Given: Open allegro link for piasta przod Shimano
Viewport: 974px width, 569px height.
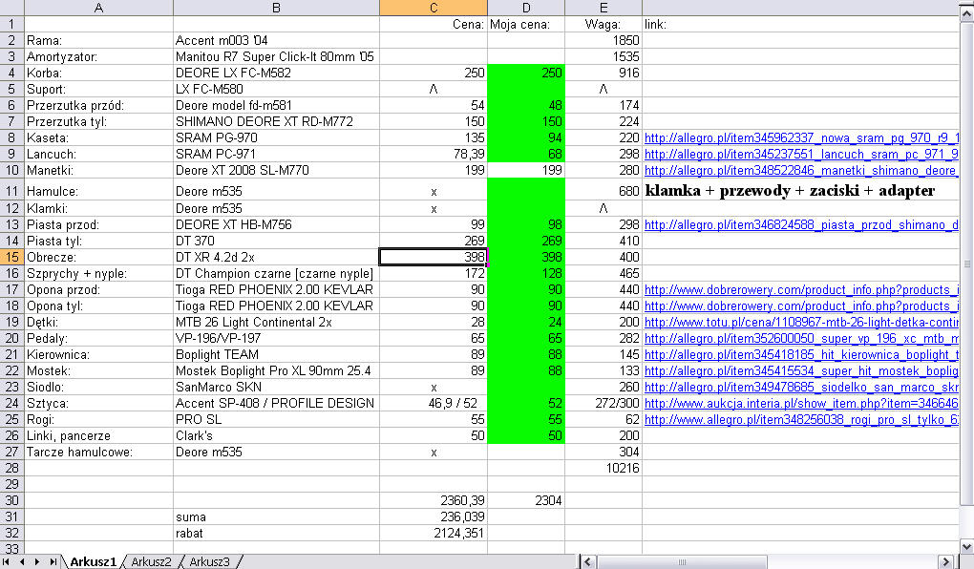Looking at the screenshot, I should click(801, 225).
